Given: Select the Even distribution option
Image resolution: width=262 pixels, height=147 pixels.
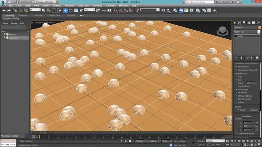Looking at the screenshot, I should (x=237, y=80).
